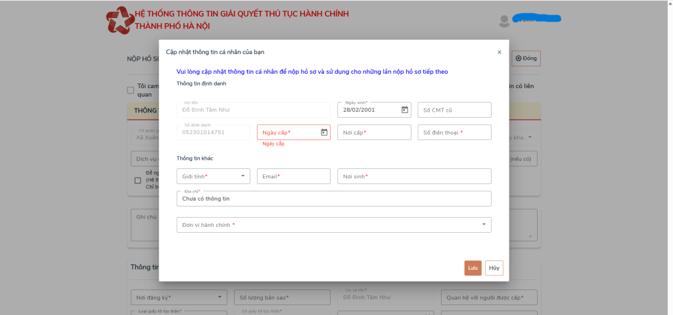Image resolution: width=673 pixels, height=315 pixels.
Task: Focus the Số điện thoại input field
Action: (x=455, y=132)
